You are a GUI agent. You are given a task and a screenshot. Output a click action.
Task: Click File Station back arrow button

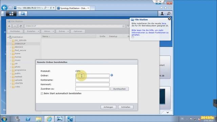[9, 26]
